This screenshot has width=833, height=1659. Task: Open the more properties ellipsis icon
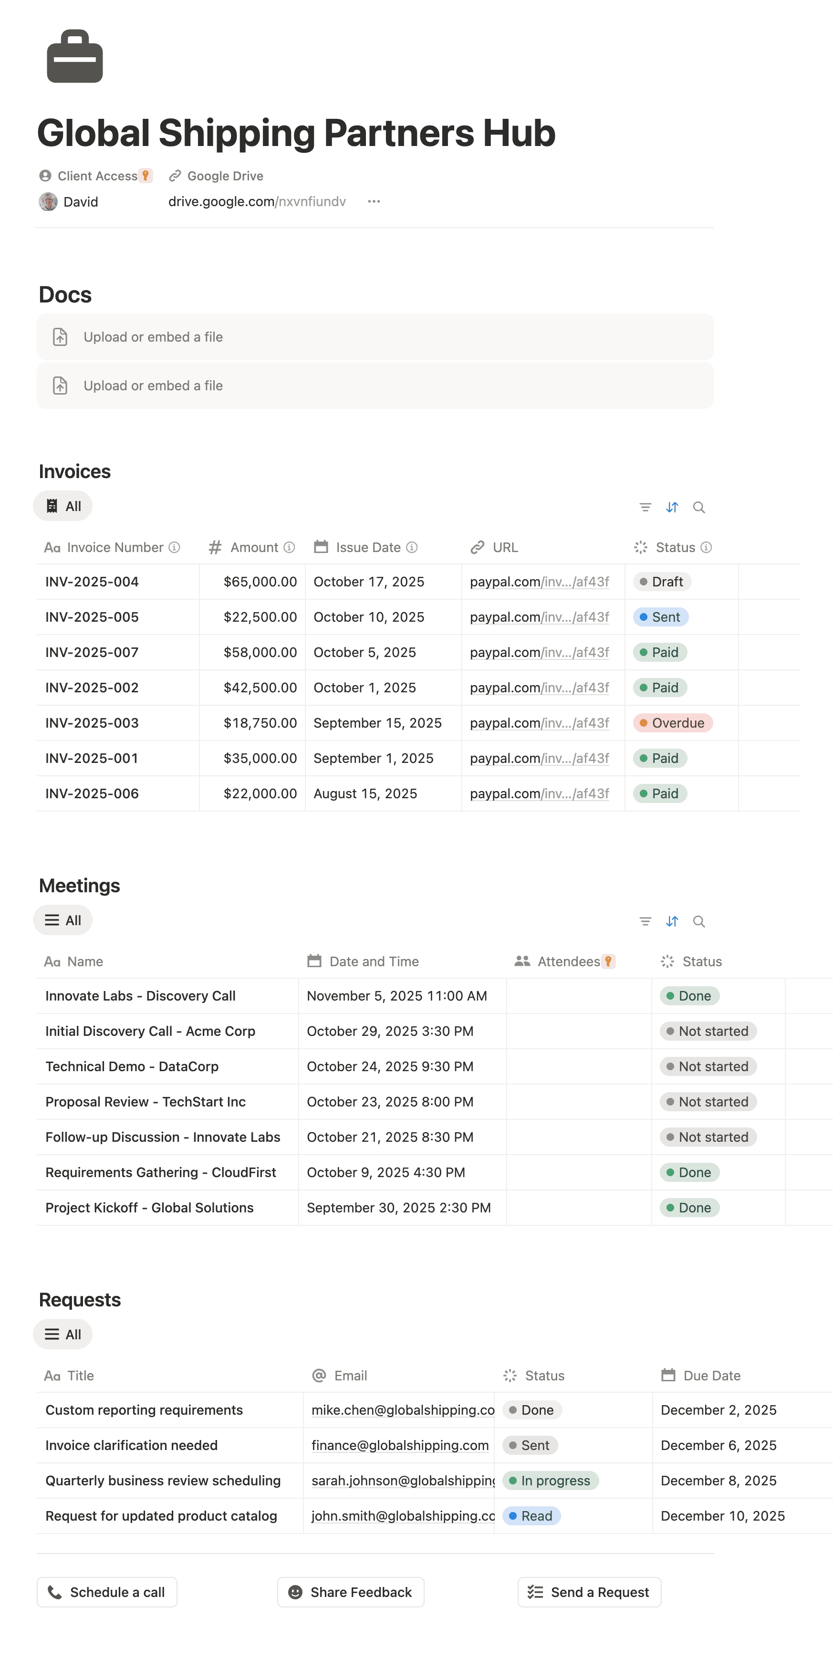click(x=374, y=201)
